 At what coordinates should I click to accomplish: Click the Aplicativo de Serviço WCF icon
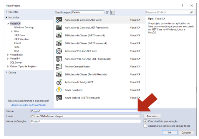(59, 82)
